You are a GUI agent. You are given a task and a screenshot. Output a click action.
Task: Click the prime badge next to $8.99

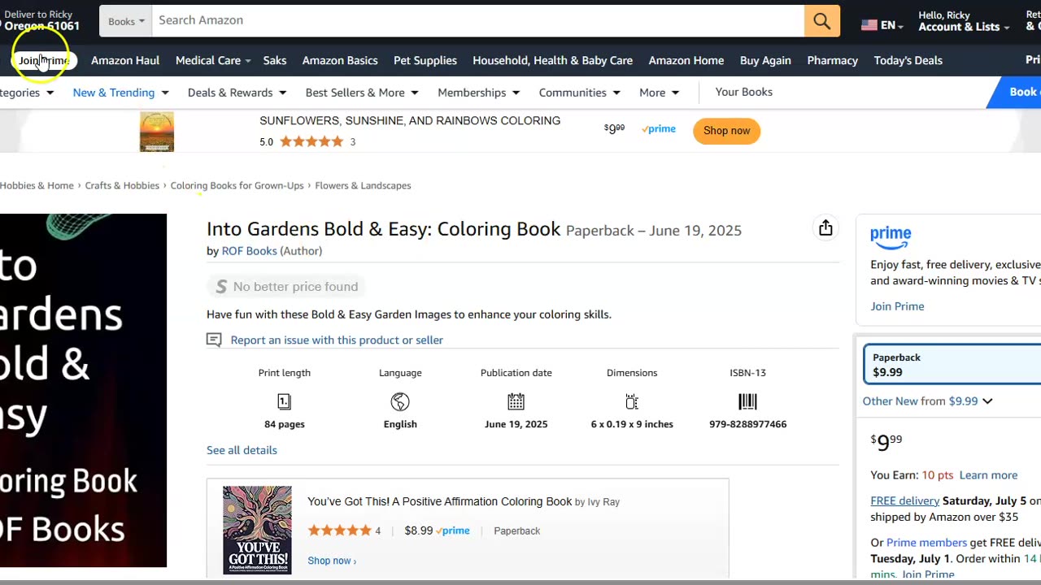coord(453,531)
